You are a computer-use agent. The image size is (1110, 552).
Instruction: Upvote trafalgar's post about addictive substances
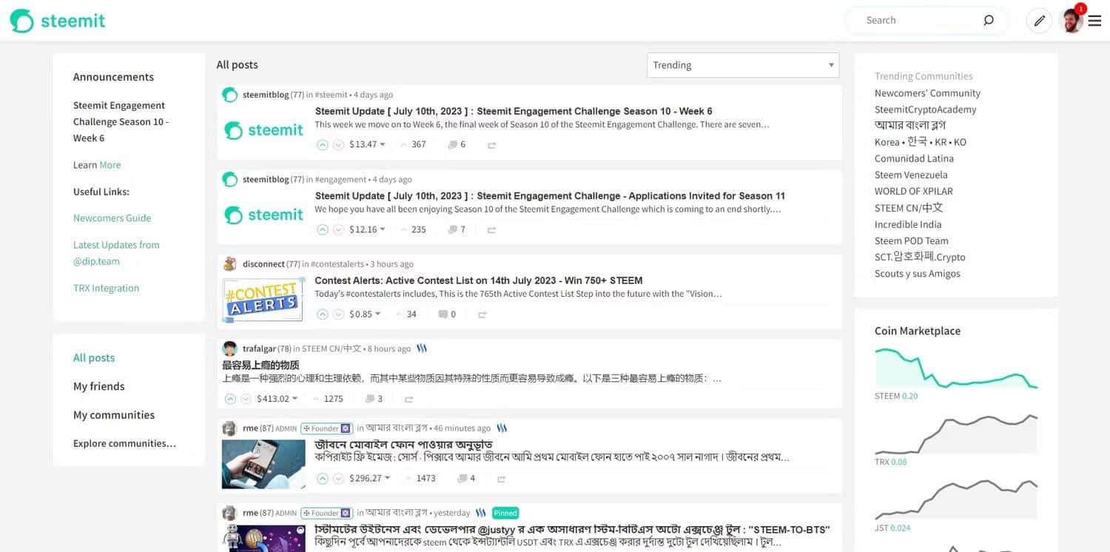point(229,398)
